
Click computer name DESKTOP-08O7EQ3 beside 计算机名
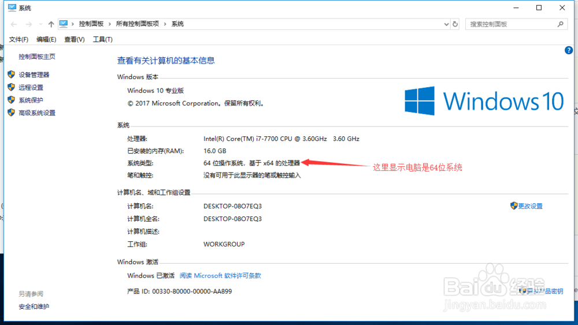coord(232,206)
